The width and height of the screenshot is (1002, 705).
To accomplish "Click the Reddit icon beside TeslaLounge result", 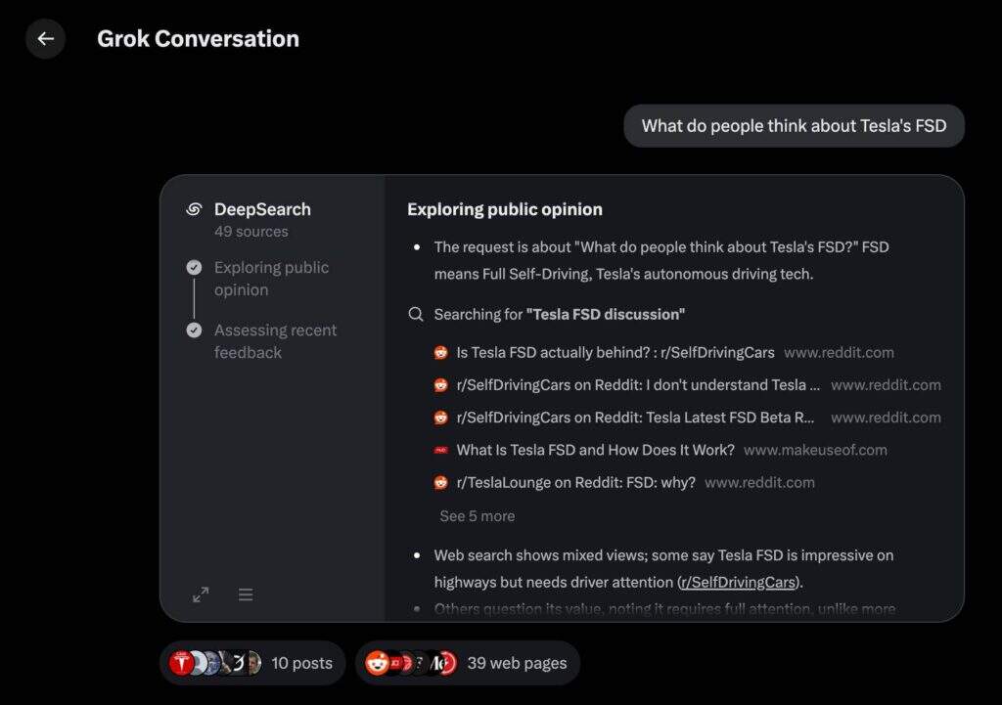I will 441,483.
